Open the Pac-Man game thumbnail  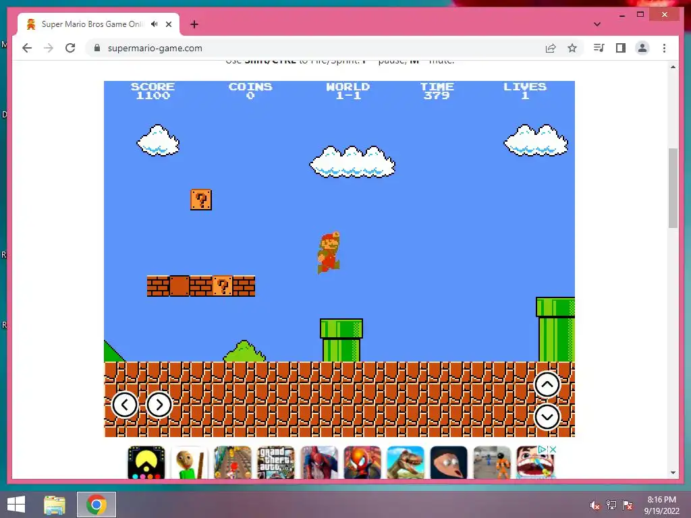point(146,463)
